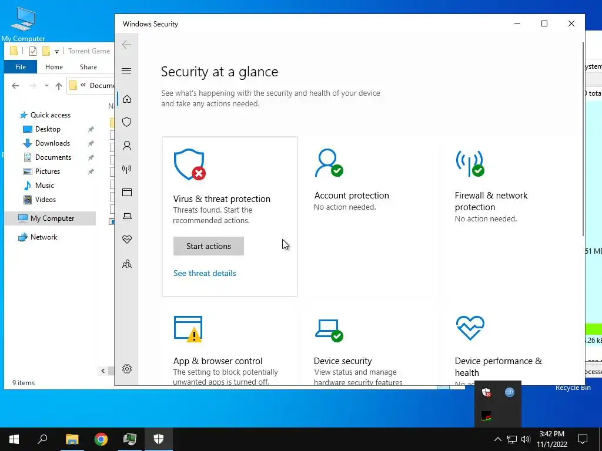Open the File tab in File Explorer
This screenshot has height=451, width=602.
click(x=21, y=67)
